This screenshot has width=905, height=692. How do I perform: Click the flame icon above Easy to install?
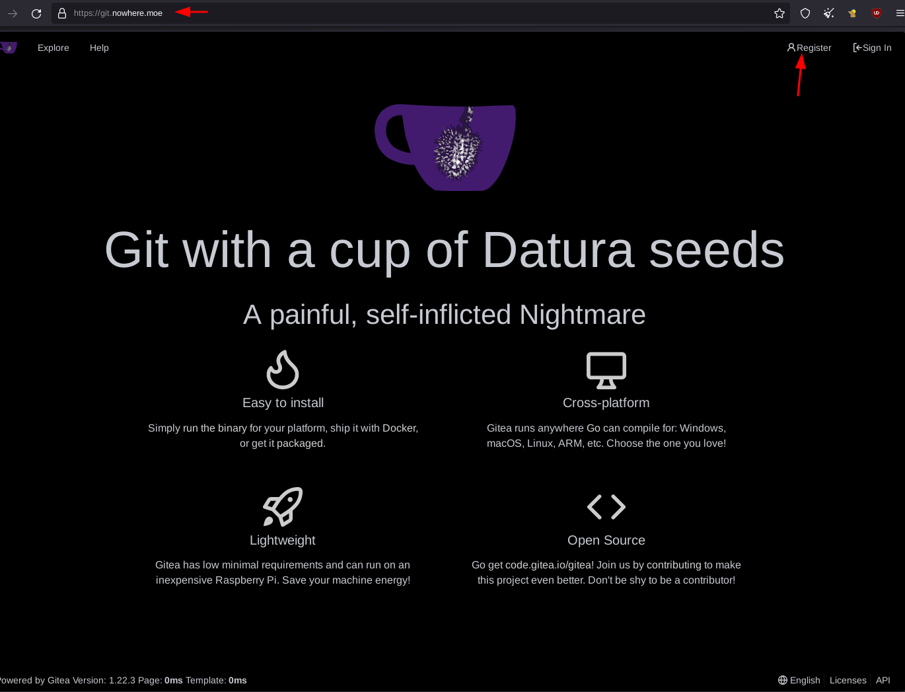click(x=283, y=369)
